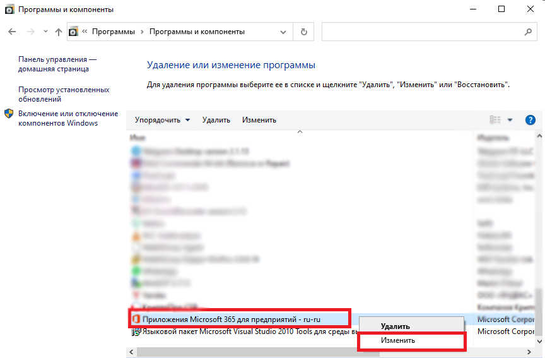This screenshot has width=545, height=358.
Task: Click the Back navigation arrow
Action: (12, 32)
